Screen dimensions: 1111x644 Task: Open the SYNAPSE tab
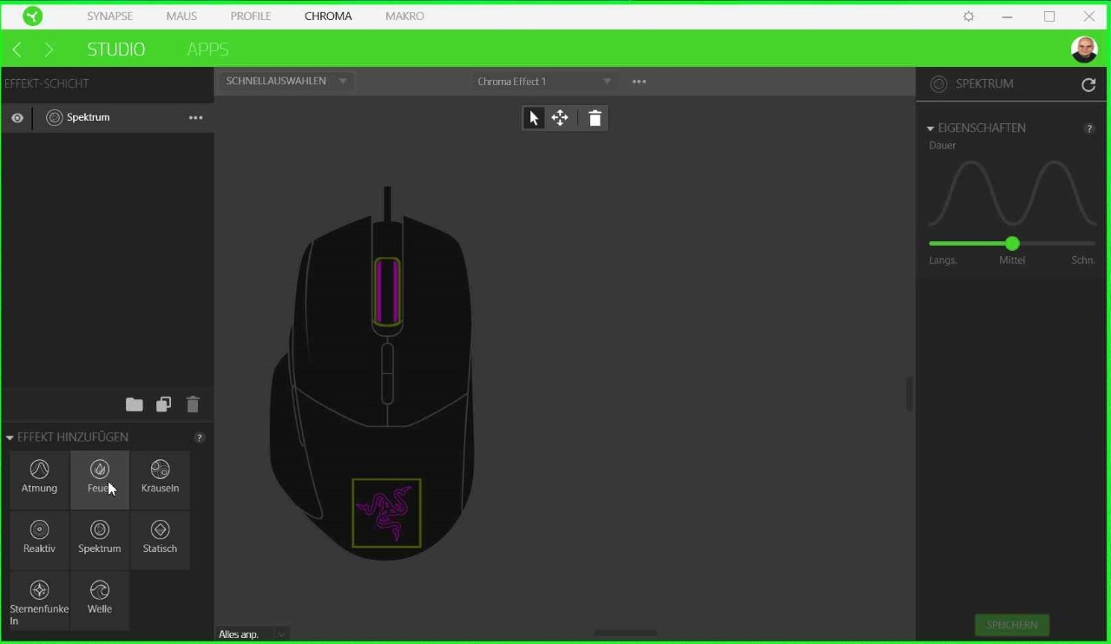click(x=109, y=16)
